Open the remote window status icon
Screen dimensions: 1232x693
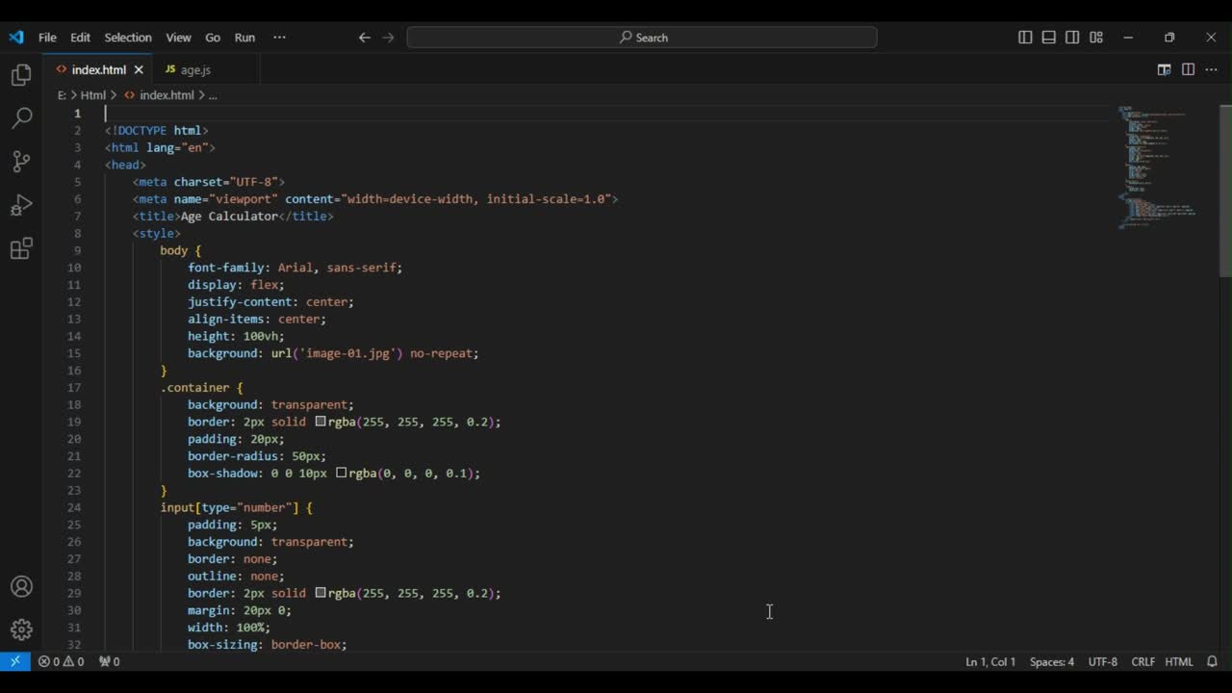coord(14,662)
